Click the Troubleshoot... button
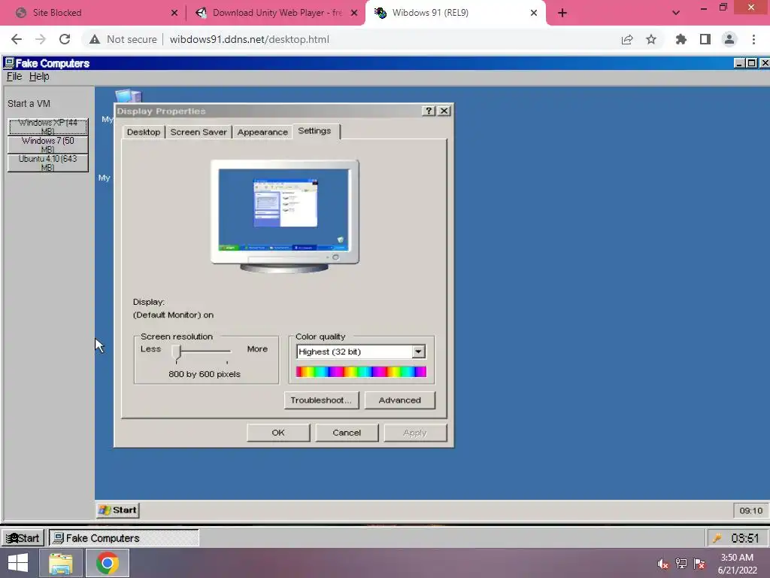This screenshot has height=578, width=770. point(321,400)
